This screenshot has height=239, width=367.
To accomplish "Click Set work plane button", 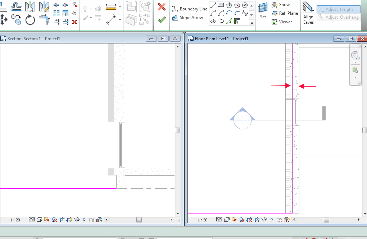I will click(x=263, y=11).
